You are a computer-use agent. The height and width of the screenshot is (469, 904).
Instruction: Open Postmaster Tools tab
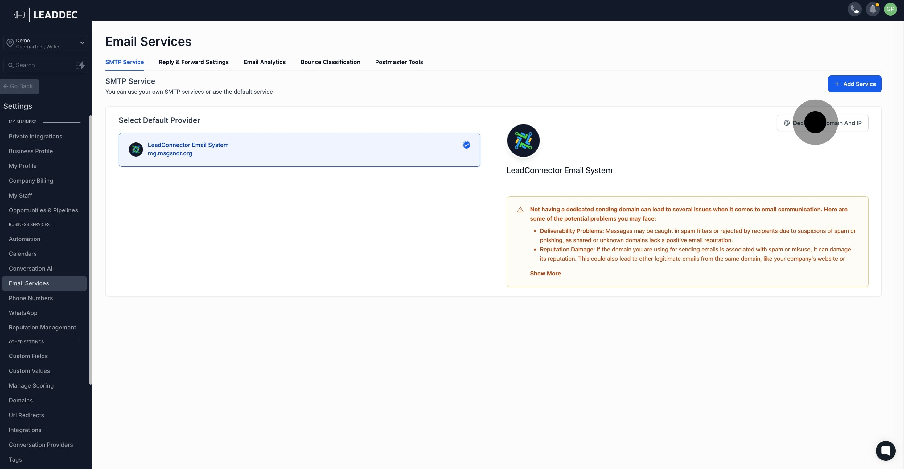pos(399,62)
